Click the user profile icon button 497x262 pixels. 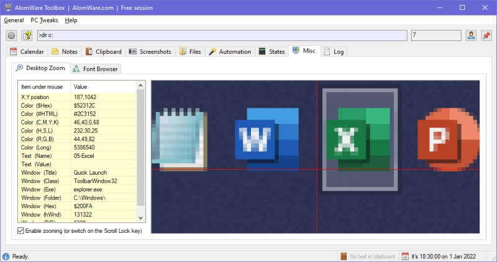(x=471, y=35)
